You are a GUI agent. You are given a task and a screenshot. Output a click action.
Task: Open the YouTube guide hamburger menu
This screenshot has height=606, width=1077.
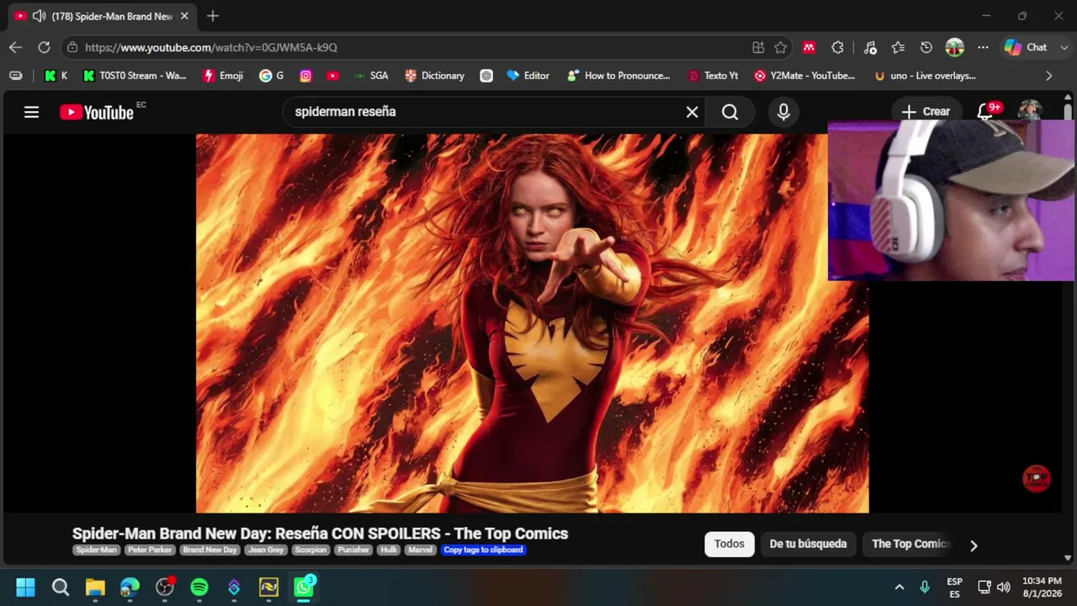31,112
